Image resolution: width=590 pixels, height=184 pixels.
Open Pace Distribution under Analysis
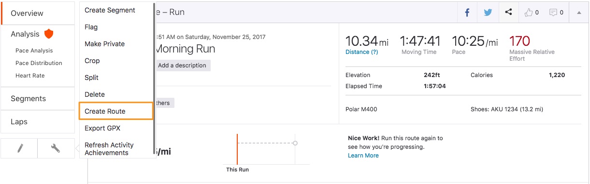point(39,63)
